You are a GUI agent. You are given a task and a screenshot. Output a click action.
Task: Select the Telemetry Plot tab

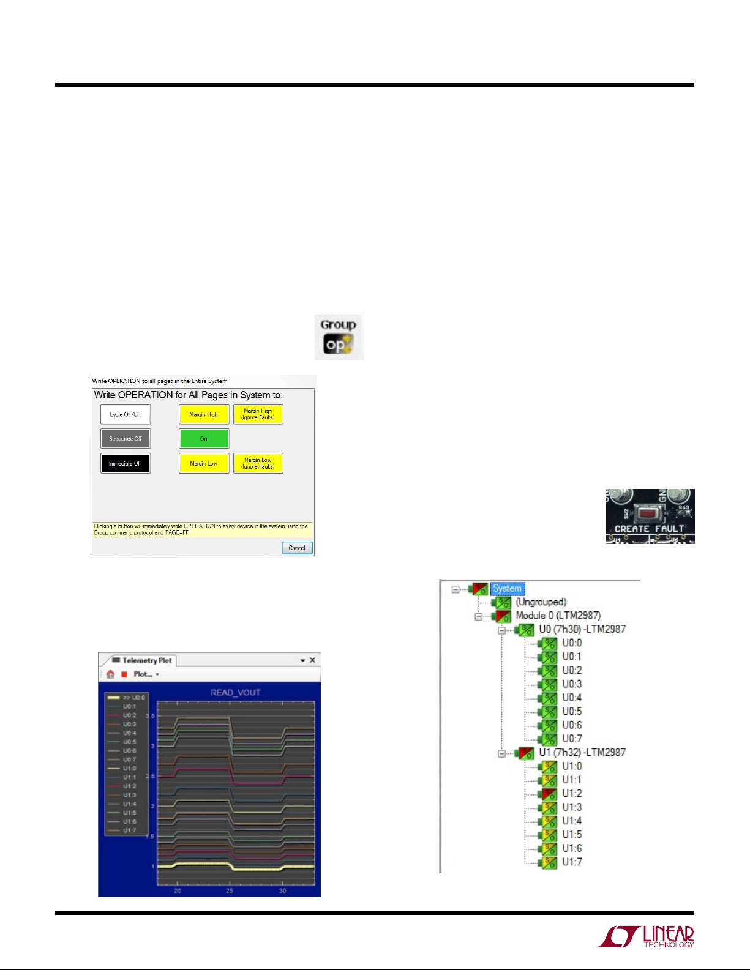[142, 660]
